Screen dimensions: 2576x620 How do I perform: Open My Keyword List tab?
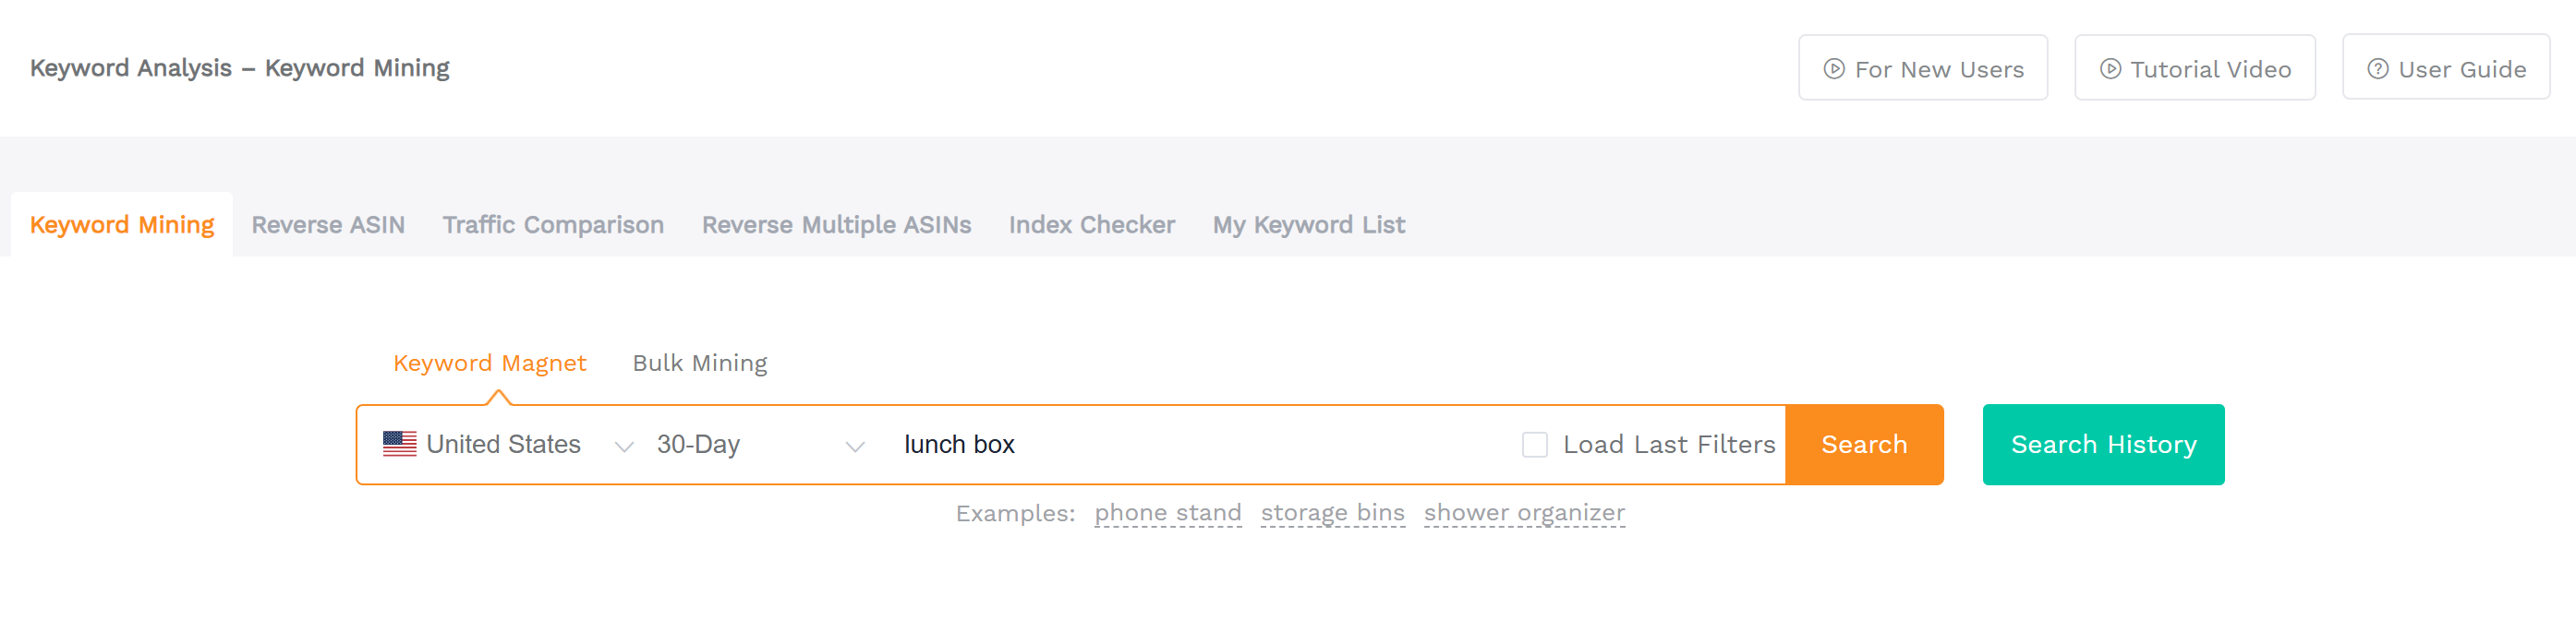1308,224
